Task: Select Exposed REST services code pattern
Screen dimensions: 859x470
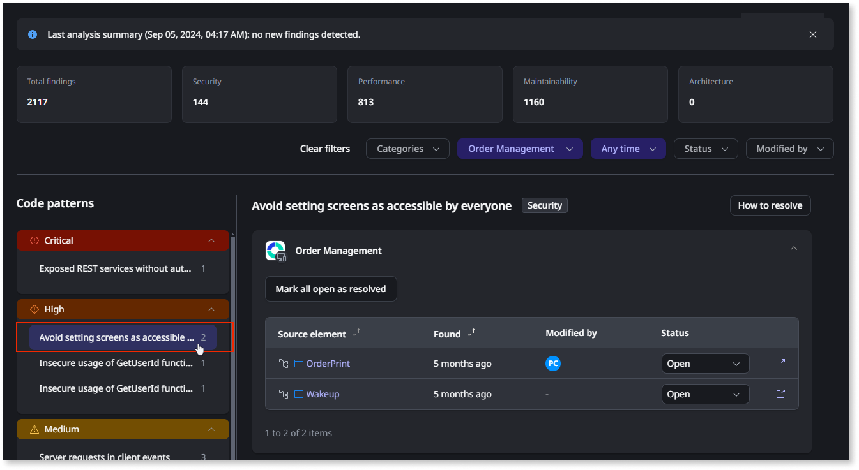Action: (x=115, y=268)
